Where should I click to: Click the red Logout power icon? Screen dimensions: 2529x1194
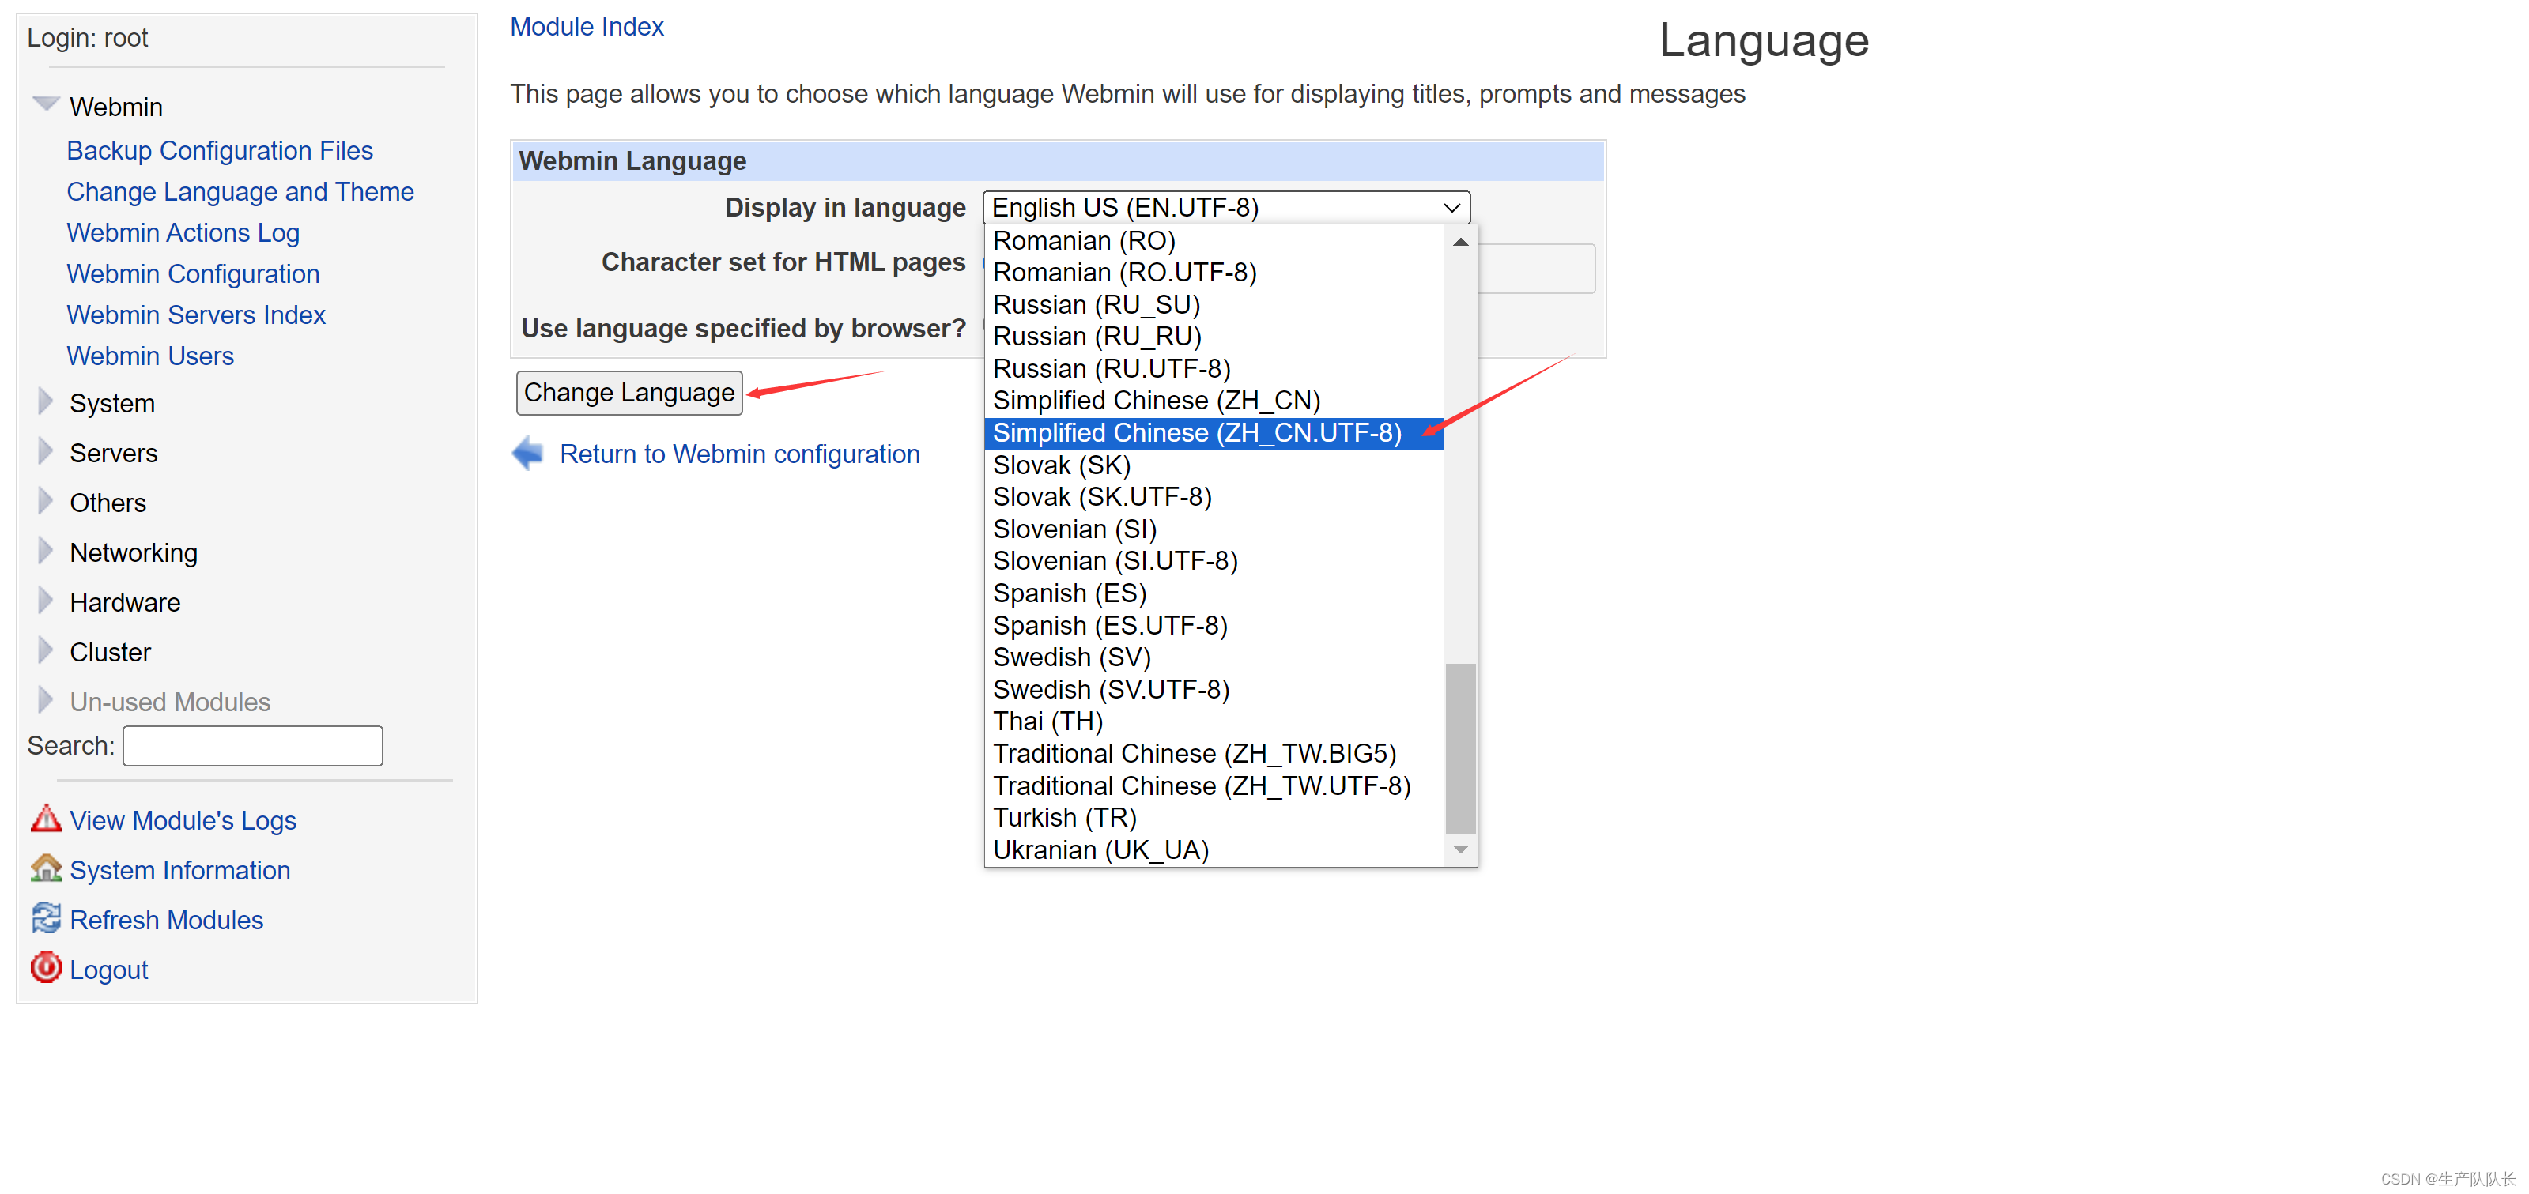[x=45, y=968]
